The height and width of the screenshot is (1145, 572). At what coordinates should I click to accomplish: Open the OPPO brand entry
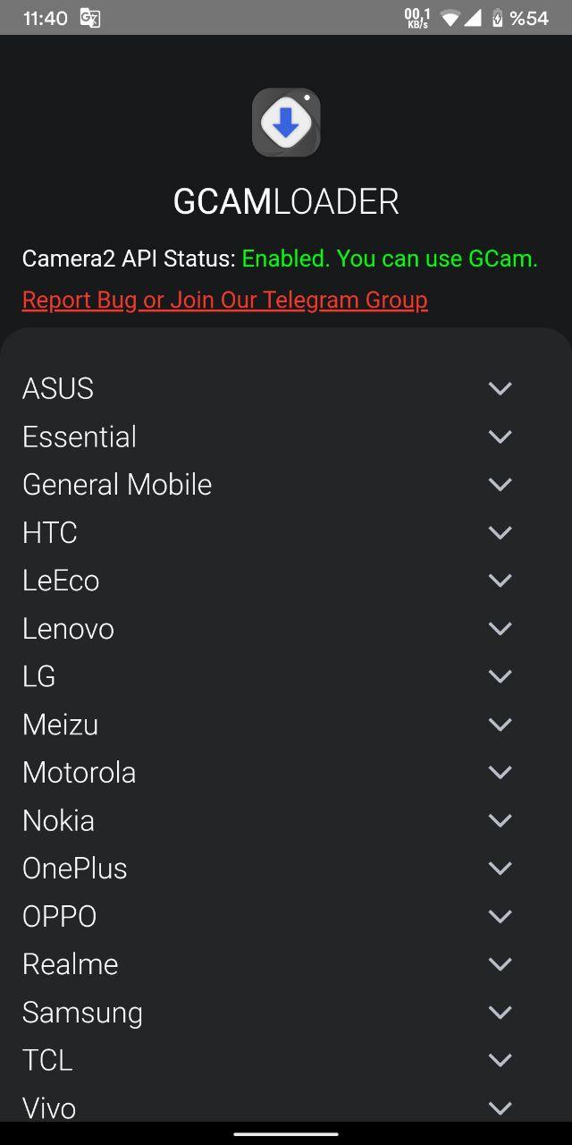point(286,917)
